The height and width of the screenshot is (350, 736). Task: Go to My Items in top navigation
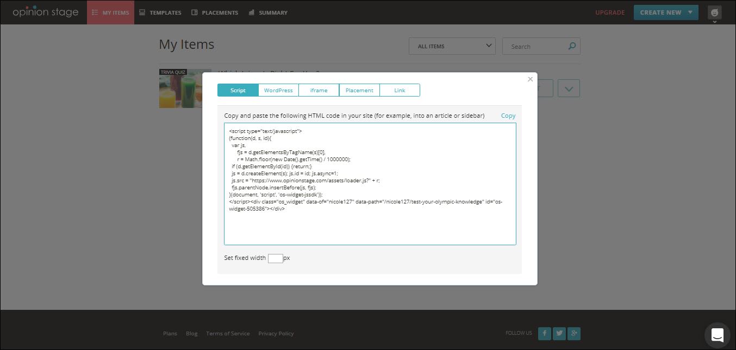(110, 12)
